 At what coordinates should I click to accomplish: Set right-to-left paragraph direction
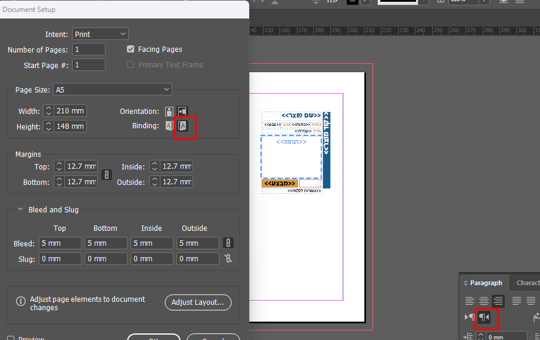tap(484, 317)
